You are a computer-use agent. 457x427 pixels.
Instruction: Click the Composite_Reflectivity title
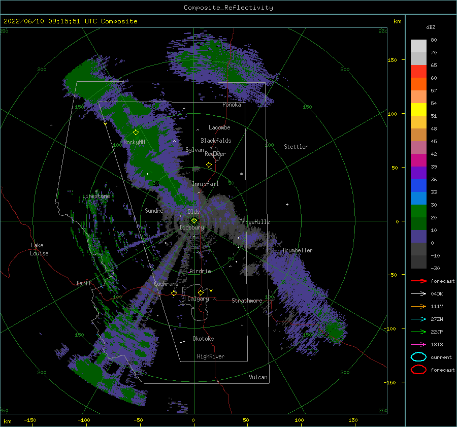coord(228,8)
